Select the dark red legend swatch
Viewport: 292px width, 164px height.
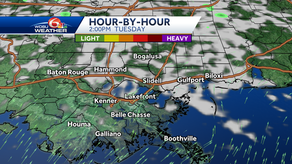point(155,38)
